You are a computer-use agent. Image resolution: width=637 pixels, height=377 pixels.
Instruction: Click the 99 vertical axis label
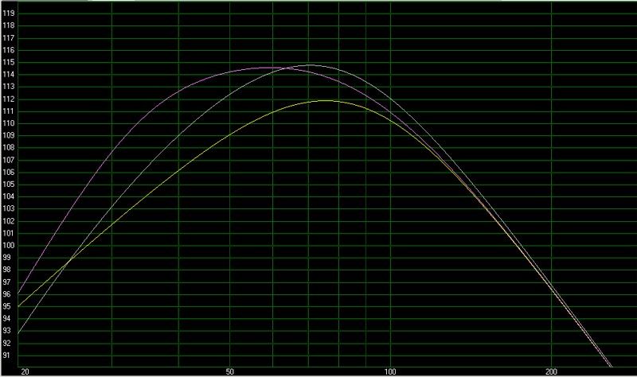[x=7, y=258]
